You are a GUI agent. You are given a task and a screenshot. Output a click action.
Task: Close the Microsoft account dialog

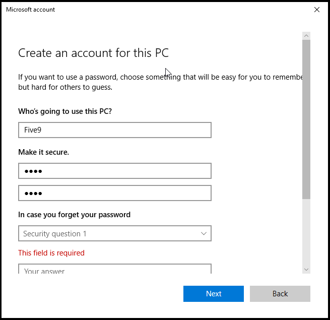tap(317, 10)
